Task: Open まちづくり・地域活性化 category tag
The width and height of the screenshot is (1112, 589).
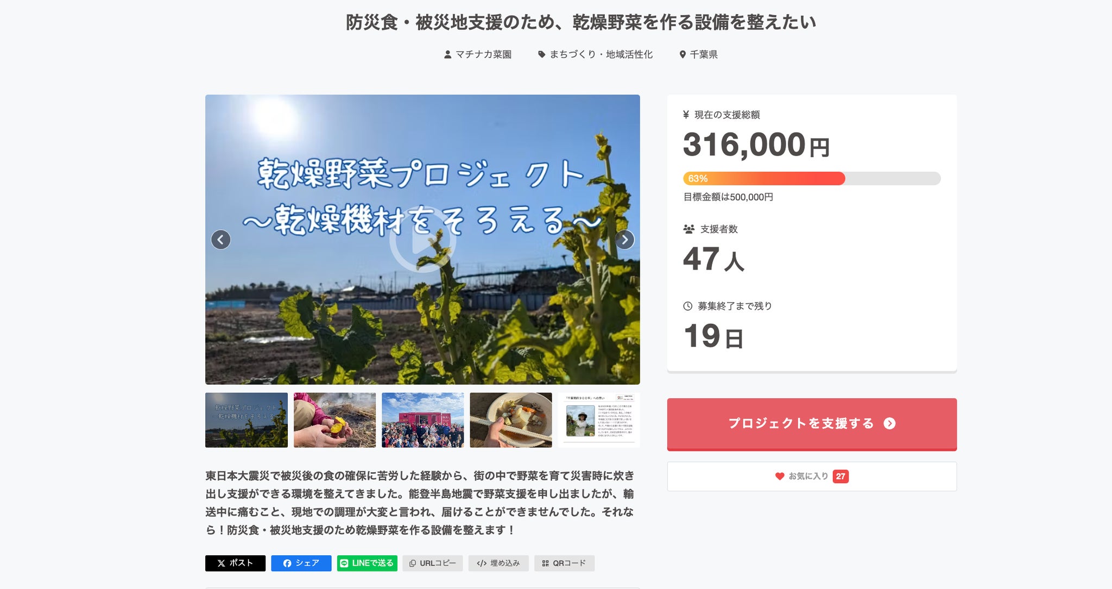Action: pos(596,54)
